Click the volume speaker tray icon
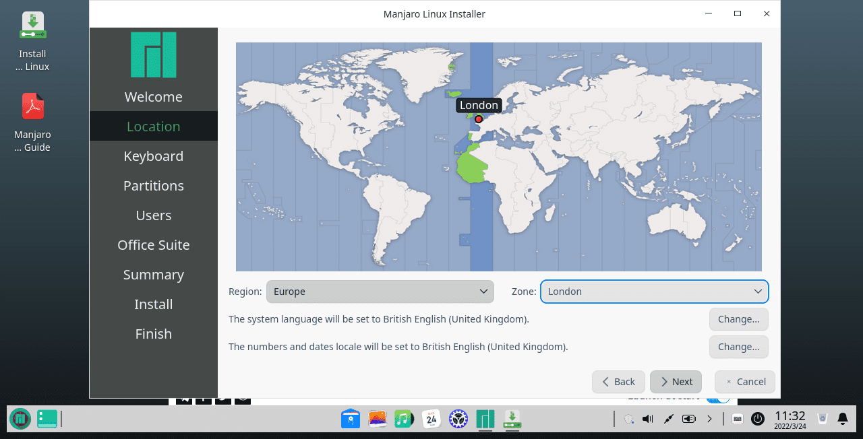Image resolution: width=863 pixels, height=439 pixels. [648, 419]
